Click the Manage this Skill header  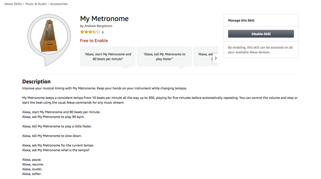tap(241, 21)
